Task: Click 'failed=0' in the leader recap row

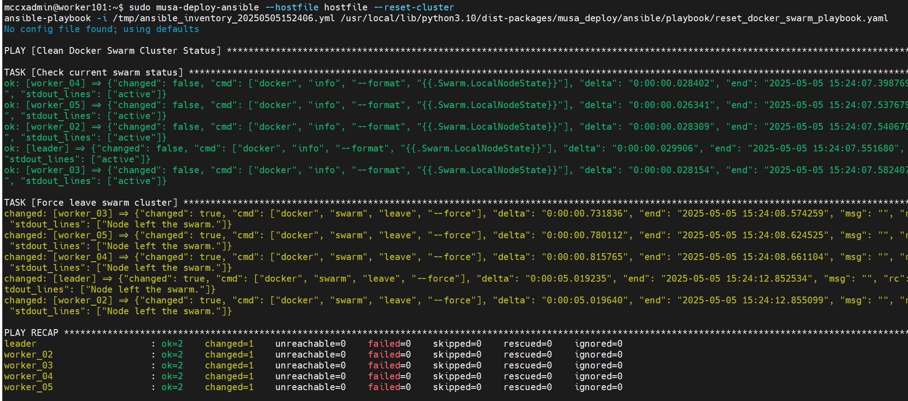Action: pos(389,344)
